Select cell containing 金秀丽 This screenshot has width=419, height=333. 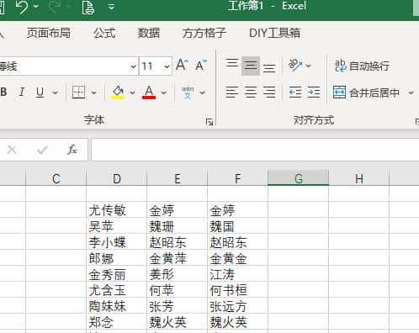point(117,273)
